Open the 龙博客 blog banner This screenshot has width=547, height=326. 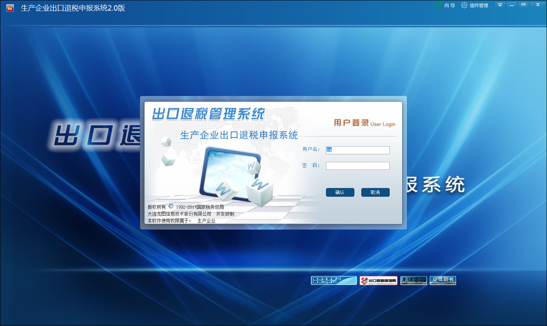click(414, 281)
